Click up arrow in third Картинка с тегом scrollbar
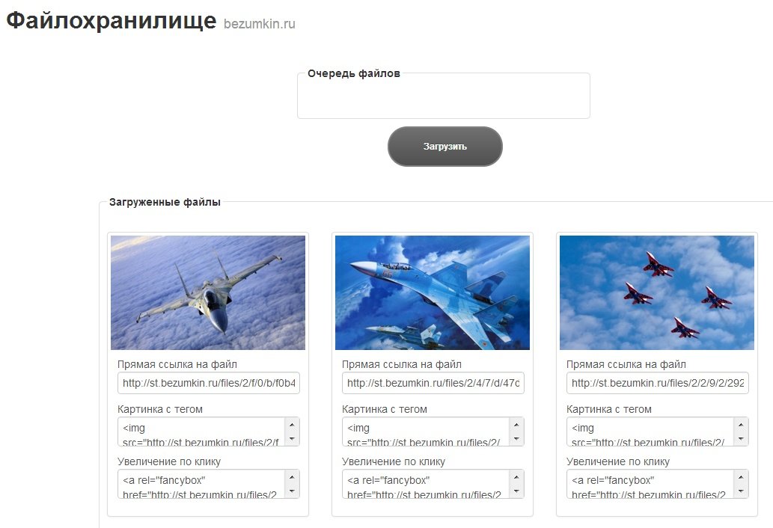This screenshot has width=773, height=528. [741, 425]
